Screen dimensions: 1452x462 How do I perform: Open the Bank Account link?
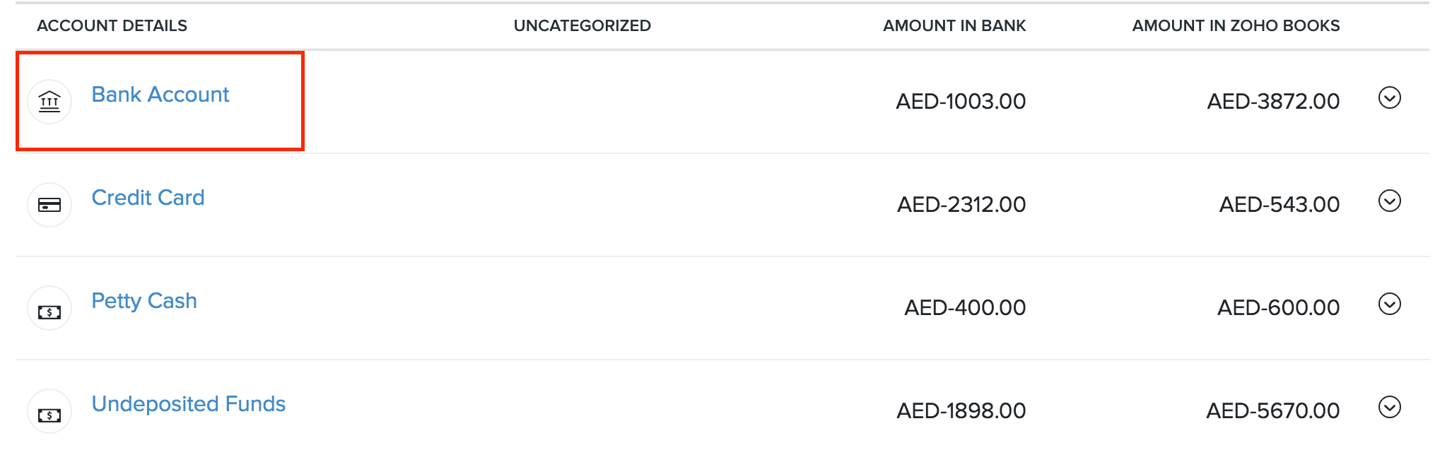click(160, 94)
